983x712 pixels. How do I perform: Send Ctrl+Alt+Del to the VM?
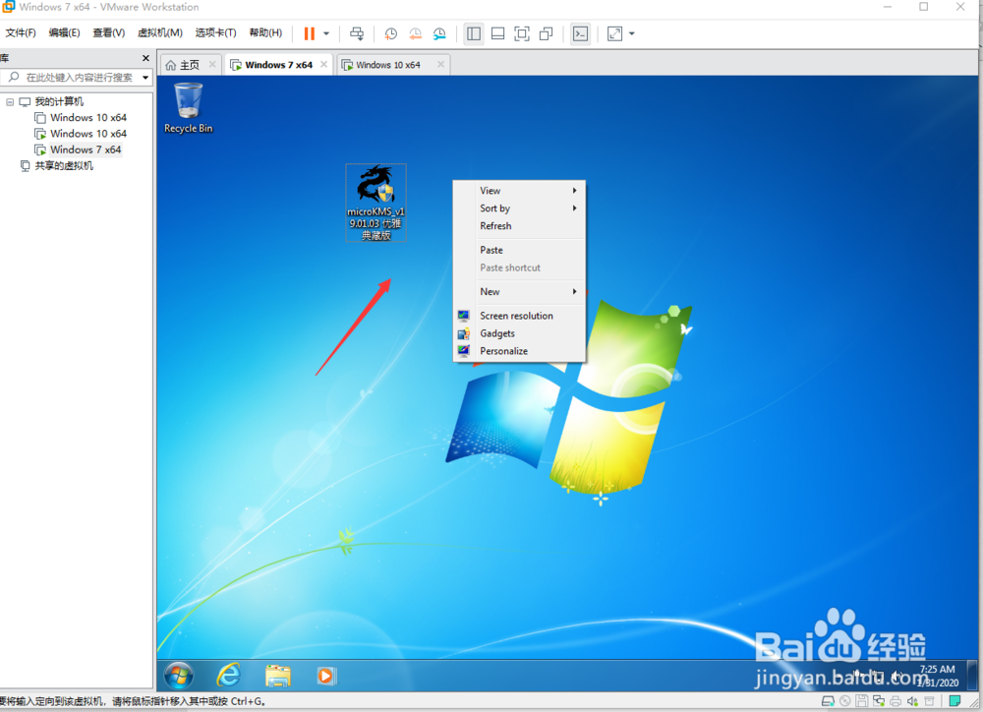tap(357, 33)
